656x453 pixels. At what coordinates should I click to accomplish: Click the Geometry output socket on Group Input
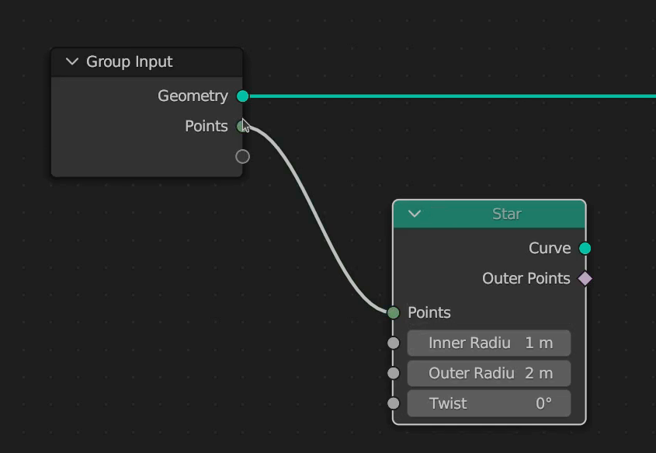[243, 96]
